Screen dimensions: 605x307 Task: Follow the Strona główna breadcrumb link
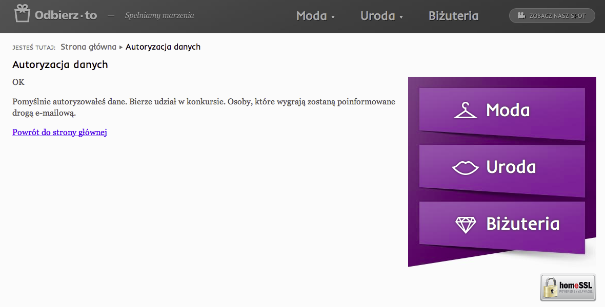click(88, 47)
